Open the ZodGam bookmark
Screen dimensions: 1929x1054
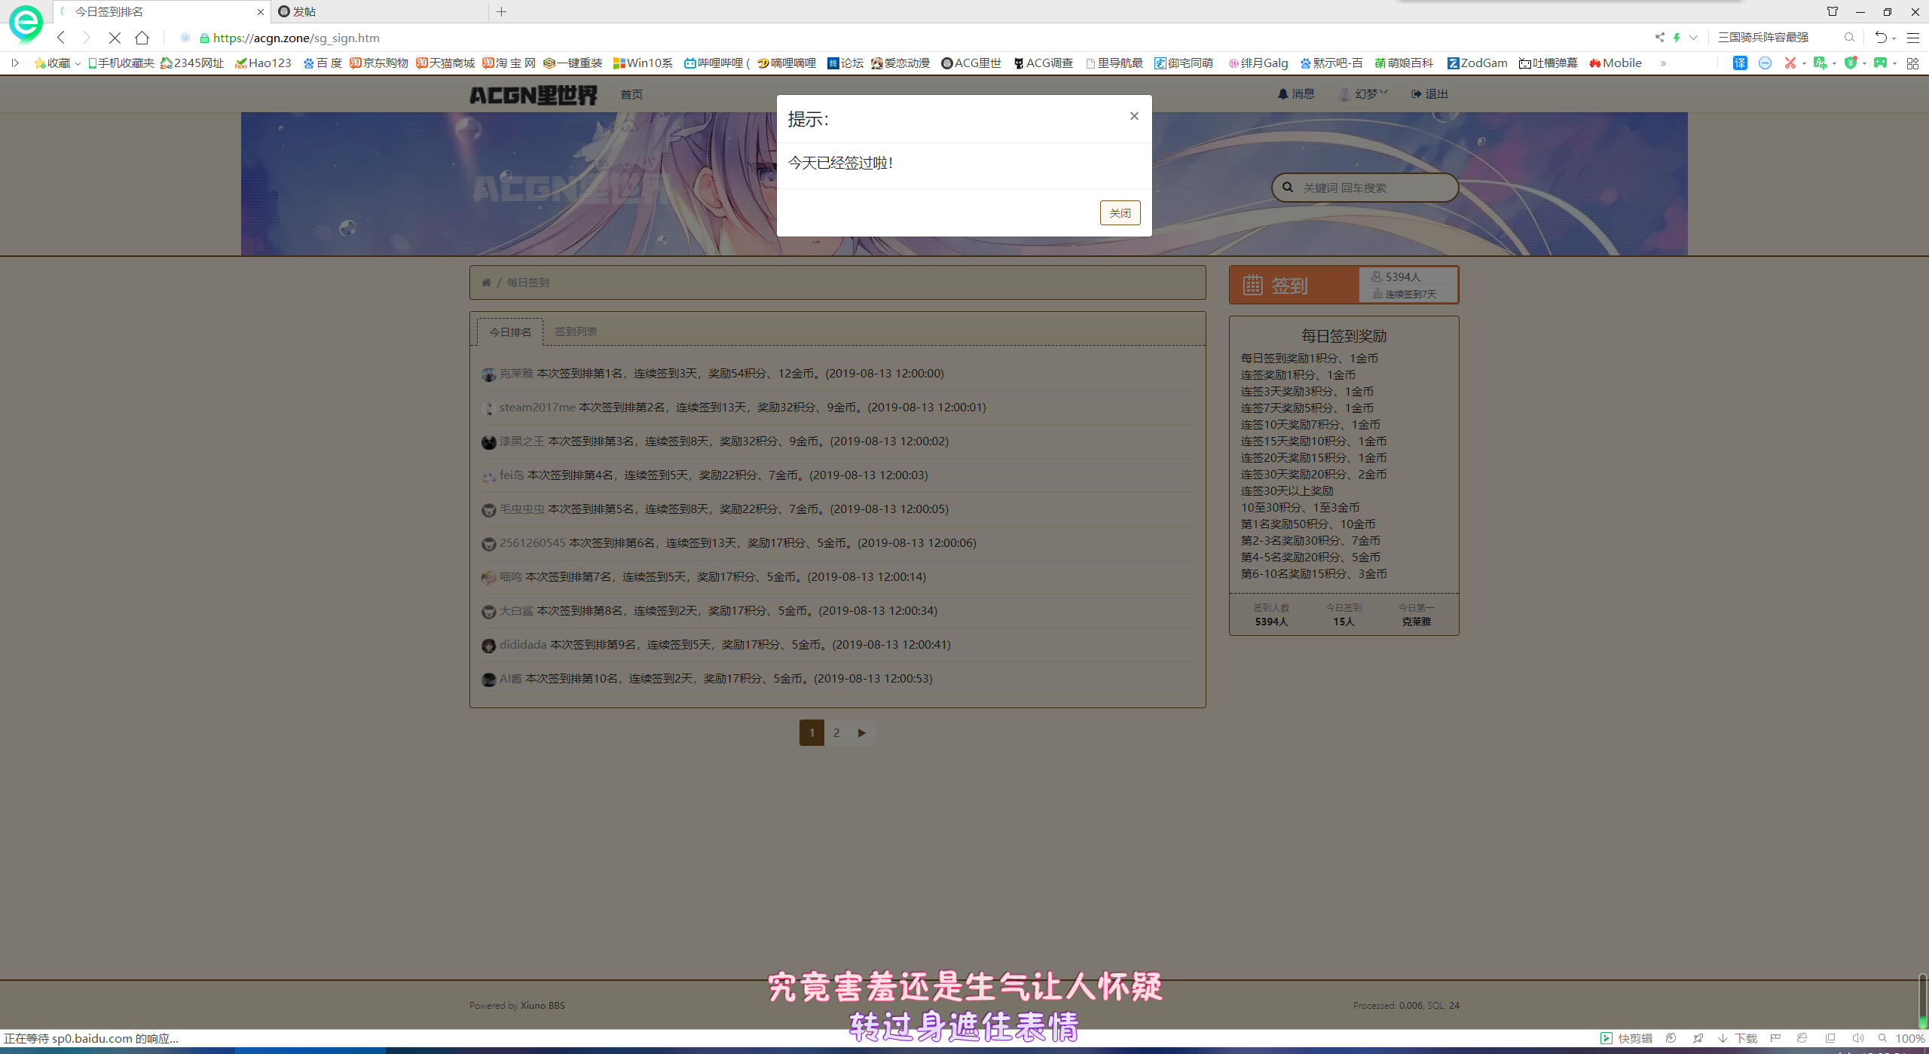1477,63
